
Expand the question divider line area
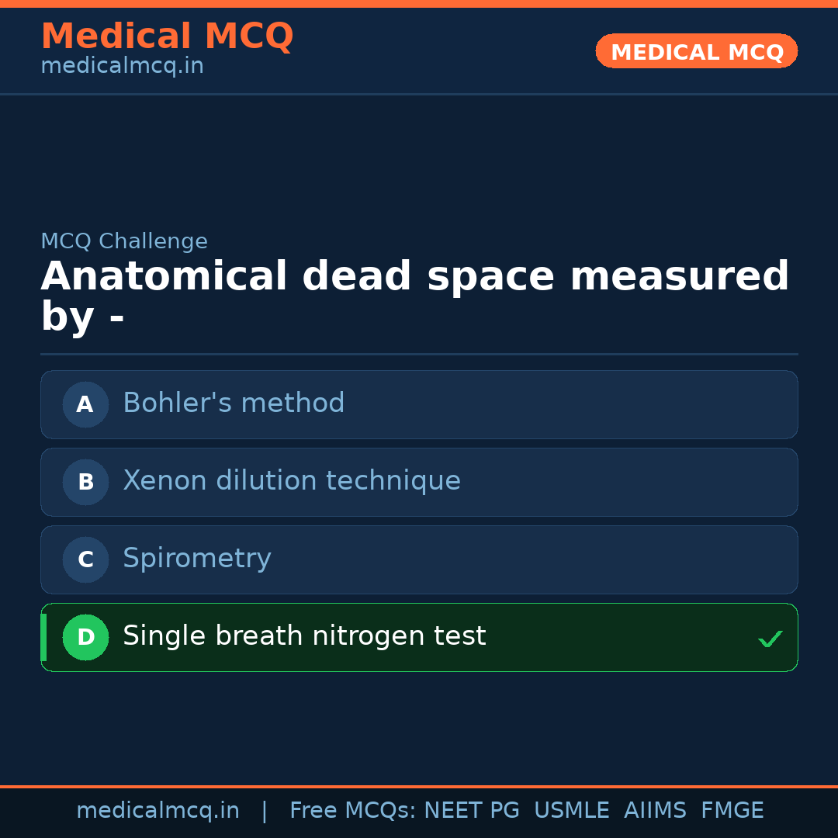pyautogui.click(x=419, y=355)
